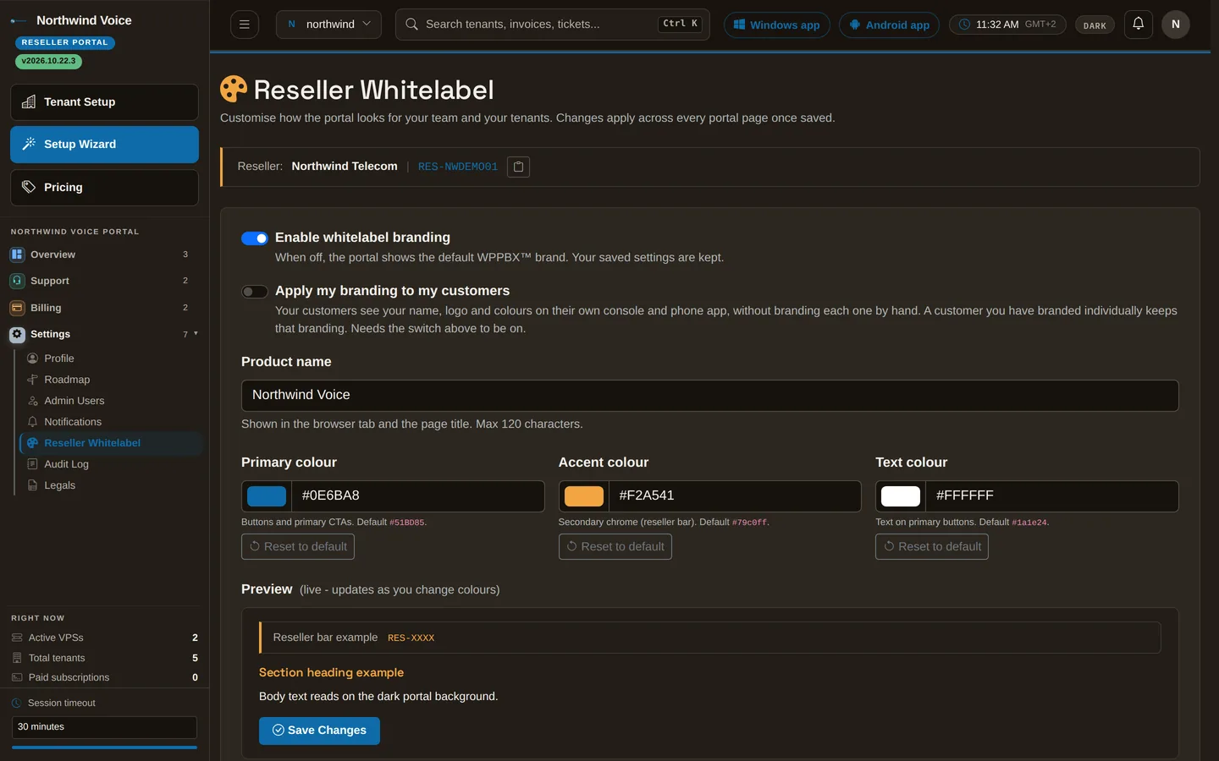Click the Android app button
The image size is (1219, 761).
point(889,25)
